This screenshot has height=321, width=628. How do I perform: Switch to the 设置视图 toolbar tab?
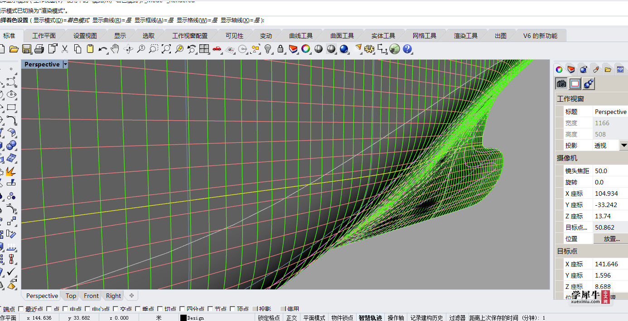(x=85, y=36)
